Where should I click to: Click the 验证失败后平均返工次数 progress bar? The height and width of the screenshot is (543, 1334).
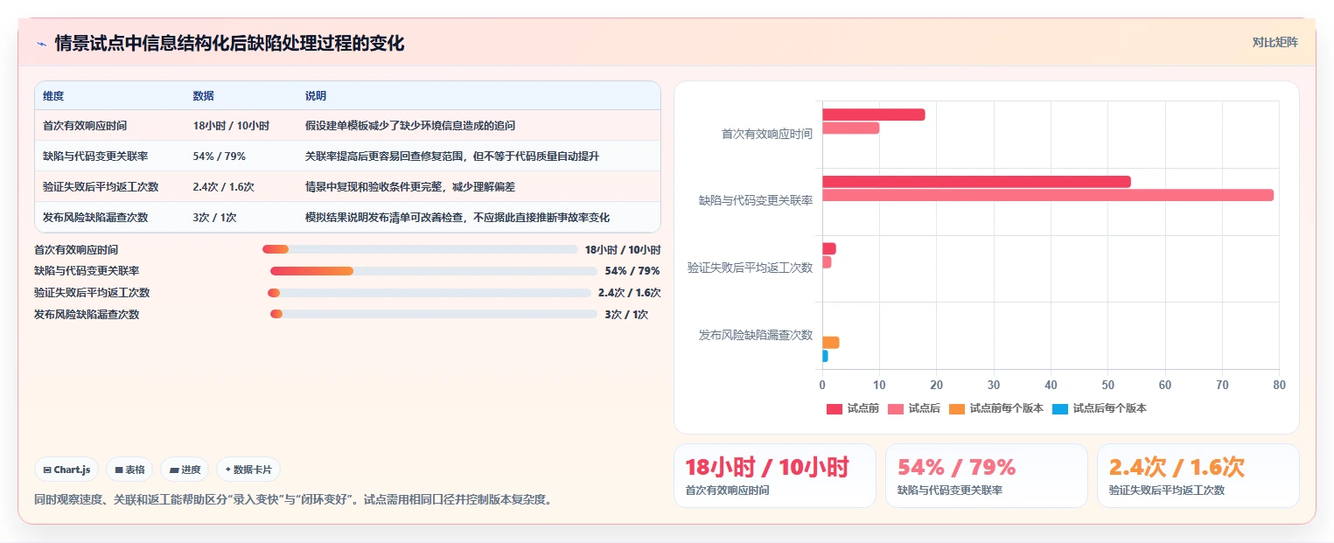pyautogui.click(x=430, y=293)
